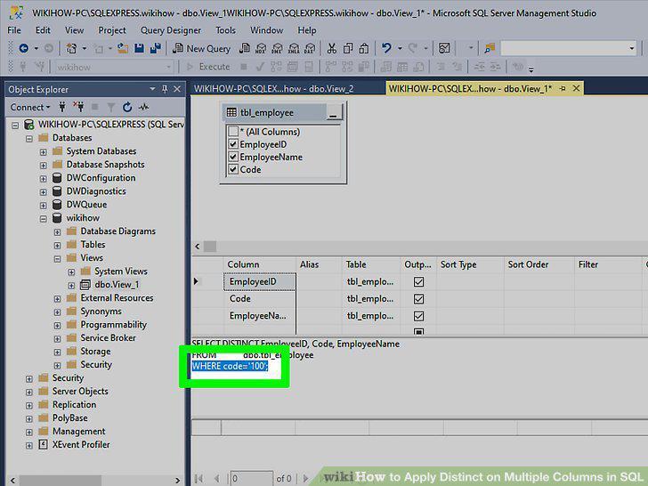Switch to the dbo.View_2 tab

[x=273, y=88]
